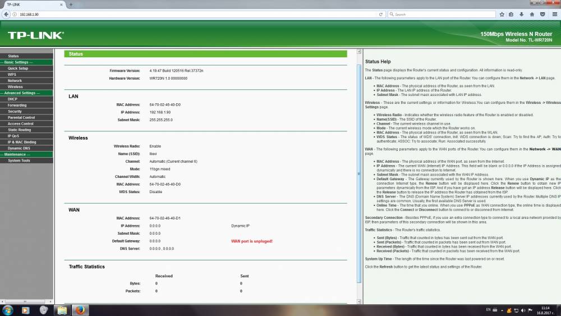
Task: Show the taskbar clock and date
Action: 545,310
